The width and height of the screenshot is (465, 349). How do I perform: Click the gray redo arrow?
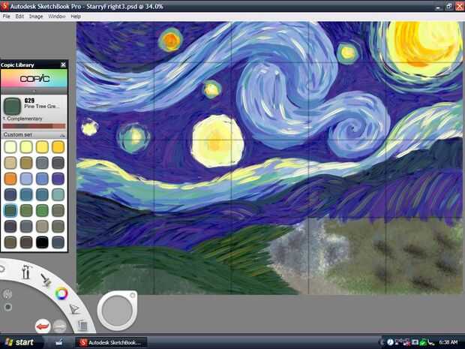60,326
